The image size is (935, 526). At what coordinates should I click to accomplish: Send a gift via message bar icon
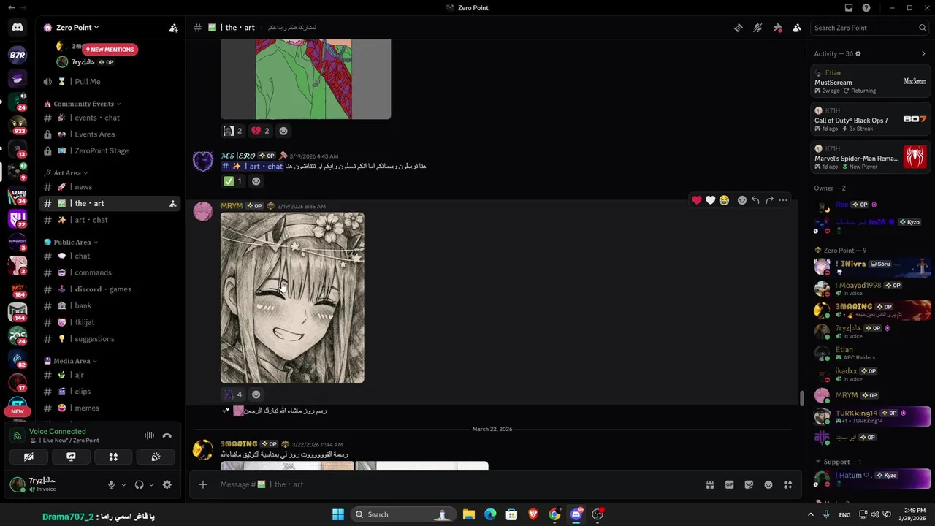tap(709, 484)
